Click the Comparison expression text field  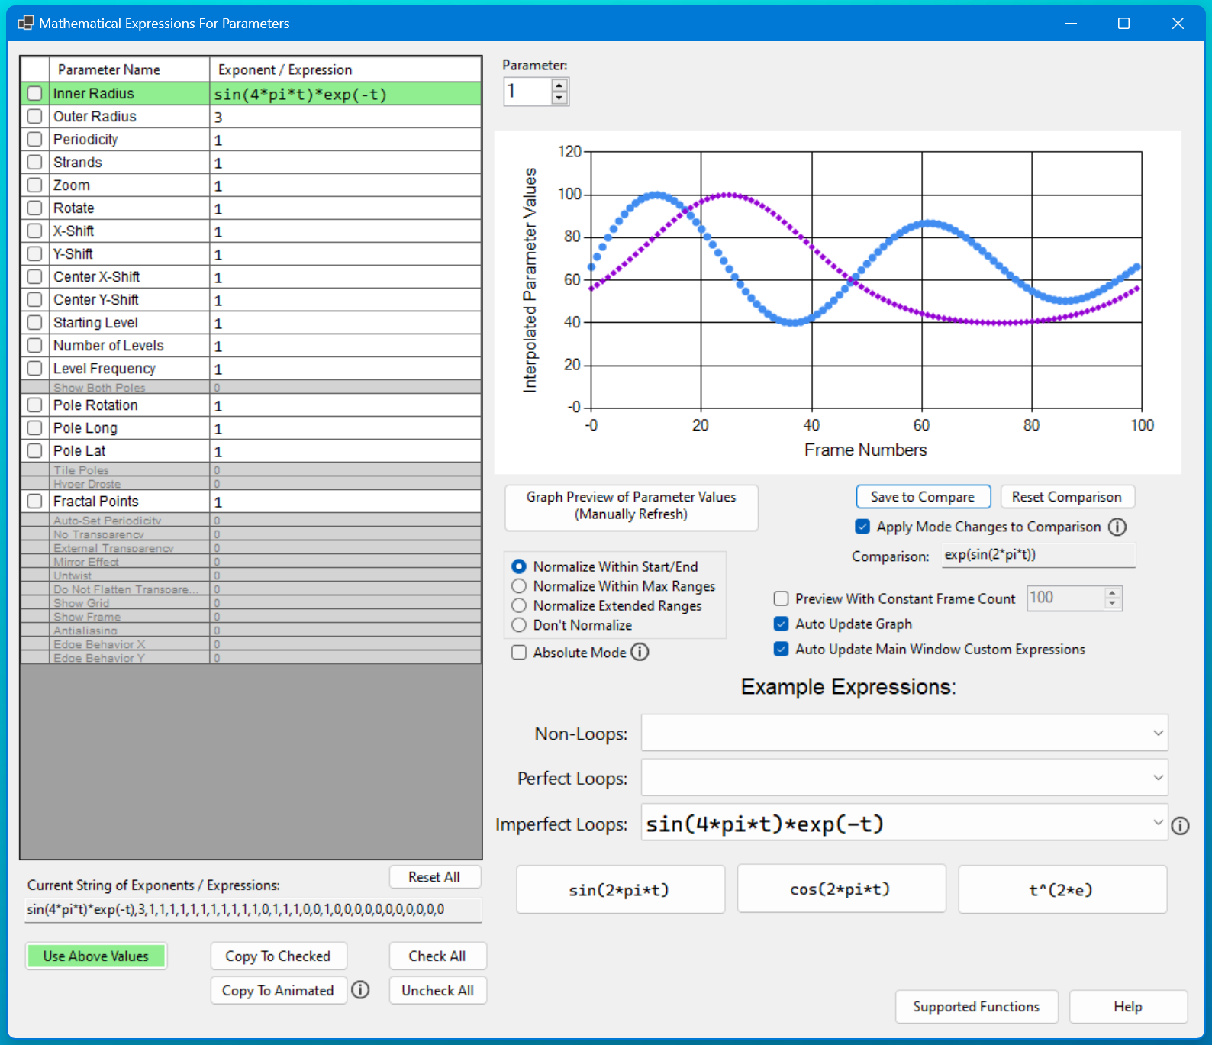click(1038, 555)
